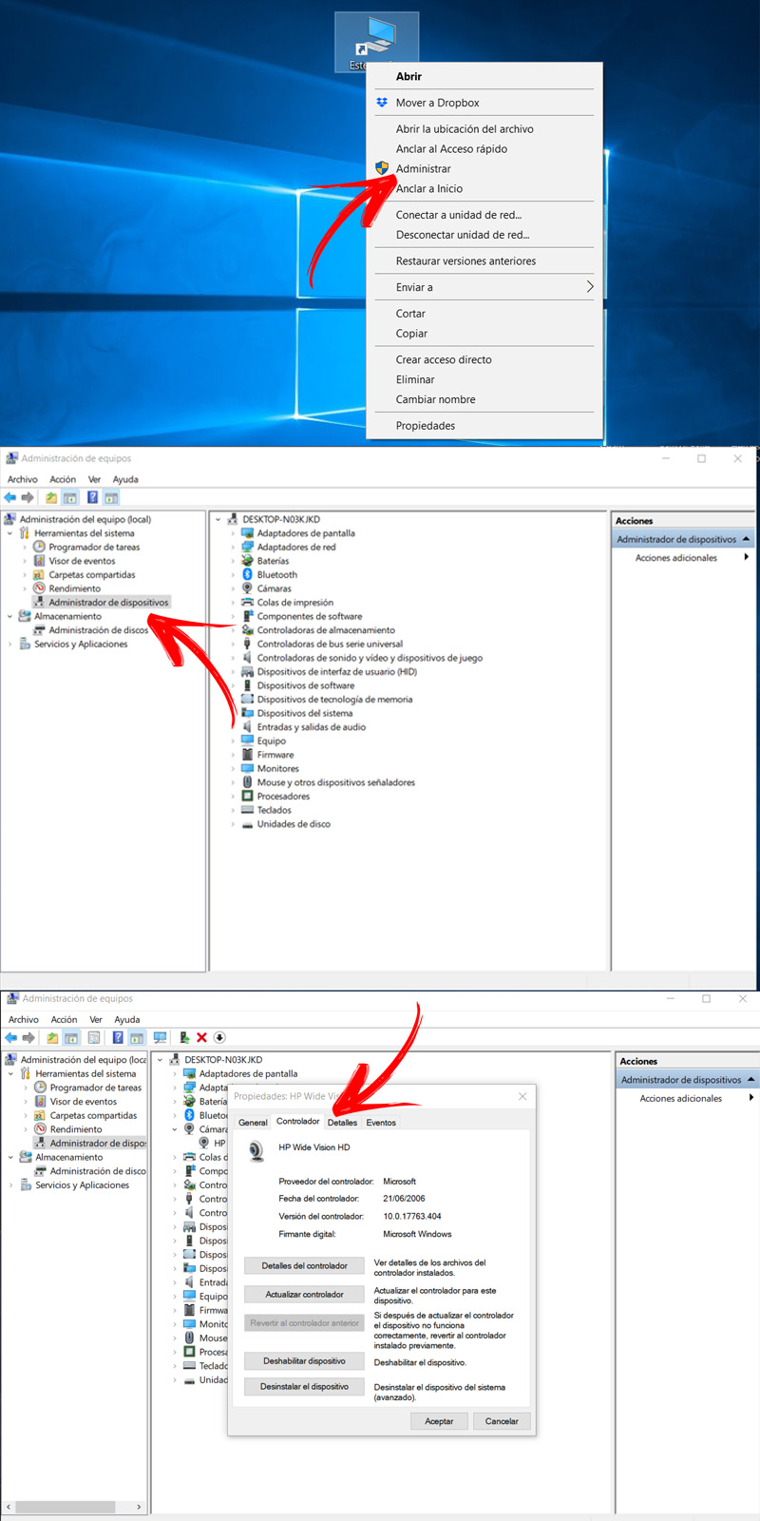Open the Eventos tab
The height and width of the screenshot is (1521, 760).
[x=381, y=1123]
